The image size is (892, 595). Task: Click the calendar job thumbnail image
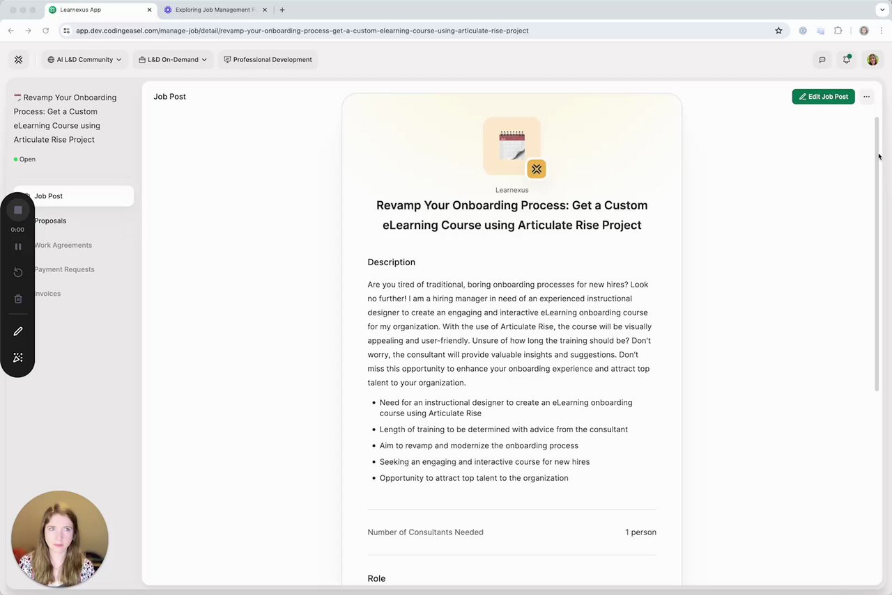click(x=512, y=145)
